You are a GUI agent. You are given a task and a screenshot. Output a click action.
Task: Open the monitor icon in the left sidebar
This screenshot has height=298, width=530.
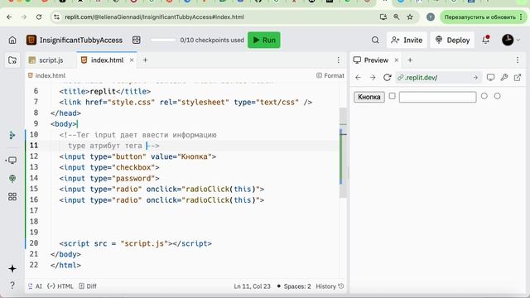[x=12, y=161]
